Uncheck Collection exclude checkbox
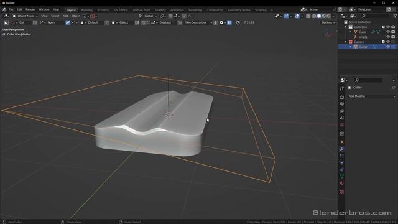The width and height of the screenshot is (398, 224). click(383, 27)
